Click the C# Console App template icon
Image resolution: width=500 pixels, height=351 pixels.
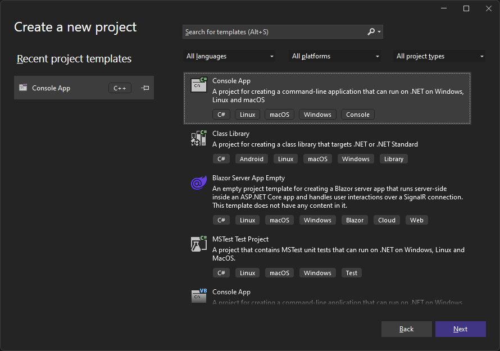199,85
